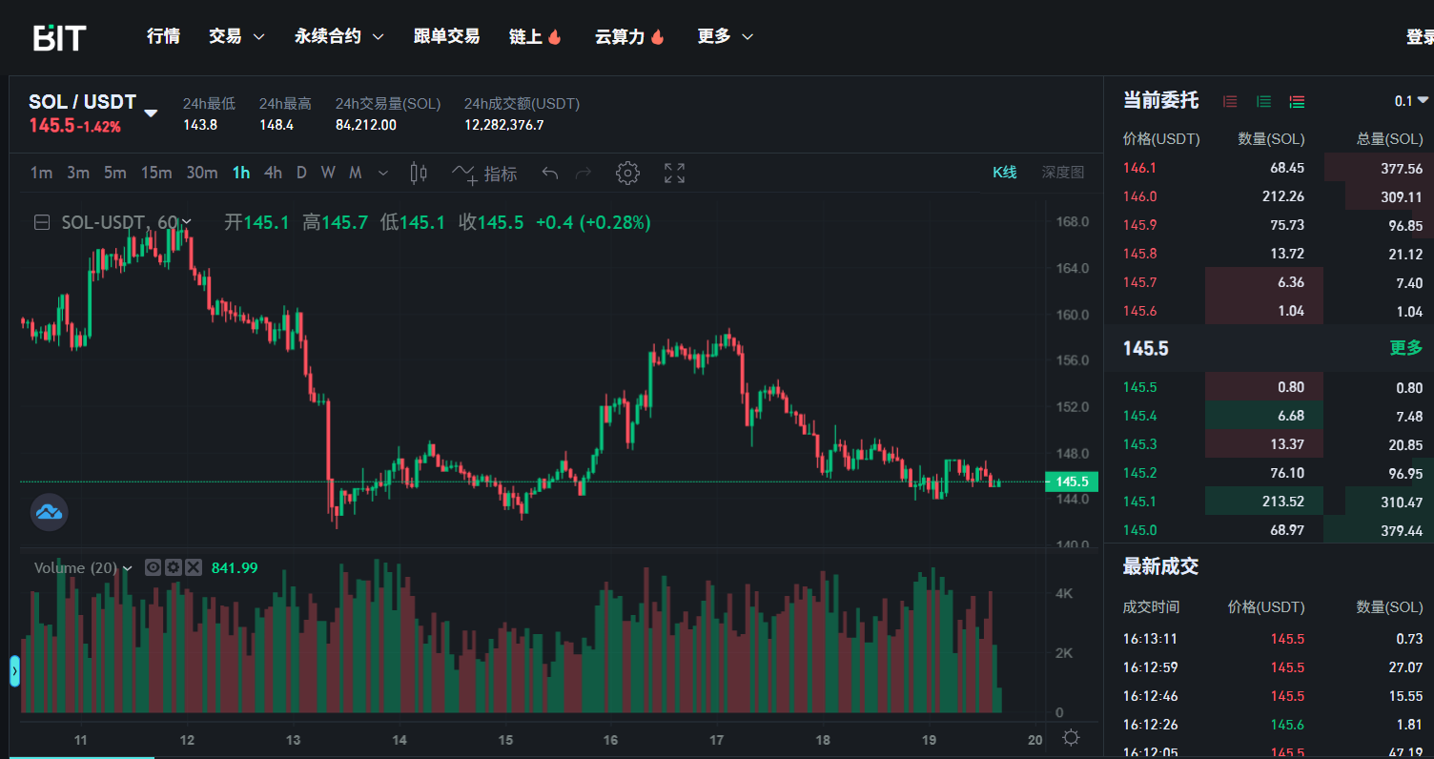Click 更多 link in order book
The width and height of the screenshot is (1434, 759).
tap(1405, 348)
